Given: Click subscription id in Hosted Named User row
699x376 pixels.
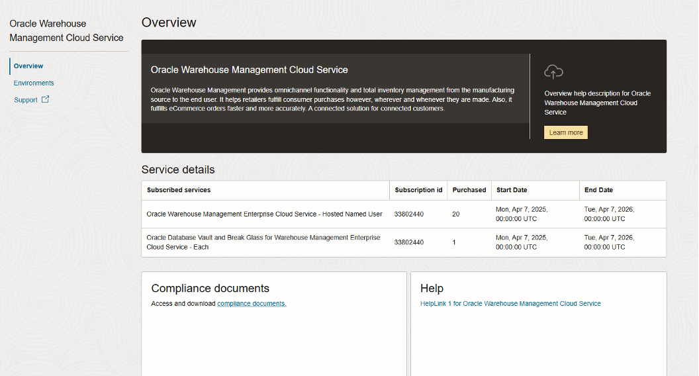Looking at the screenshot, I should (409, 214).
